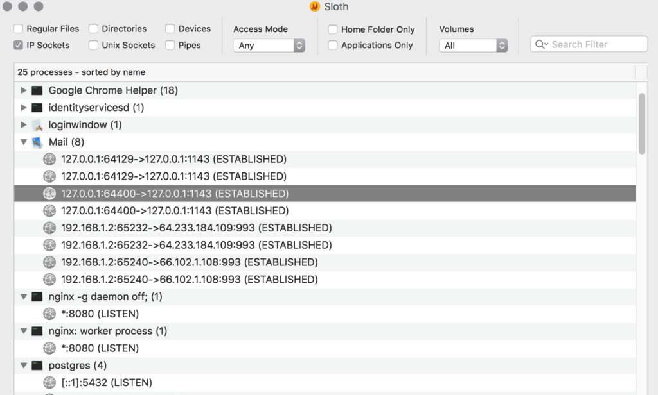Click globe icon of highlighted 127.0.0.1:64400 socket
Image resolution: width=658 pixels, height=395 pixels.
pyautogui.click(x=49, y=194)
